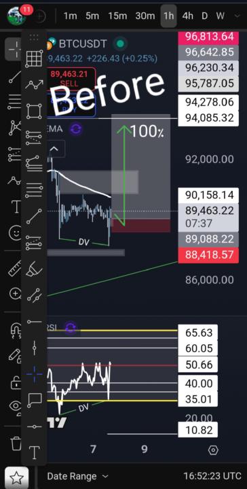Switch to D daily timeframe
This screenshot has width=247, height=489.
(205, 16)
